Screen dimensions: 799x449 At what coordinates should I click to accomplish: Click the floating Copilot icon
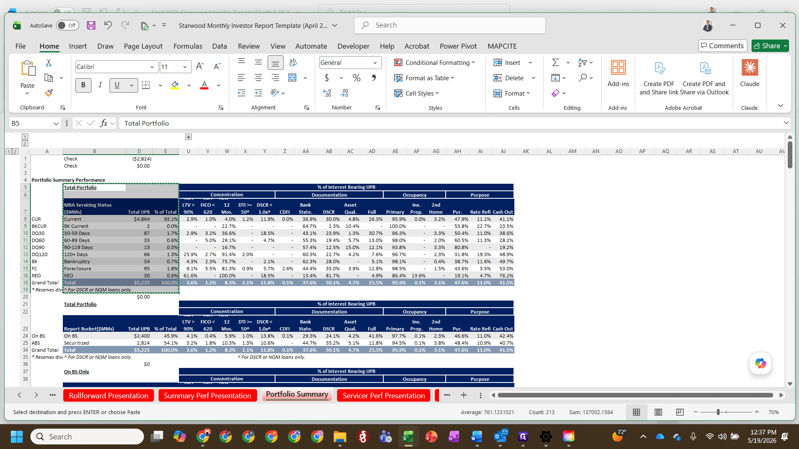760,363
